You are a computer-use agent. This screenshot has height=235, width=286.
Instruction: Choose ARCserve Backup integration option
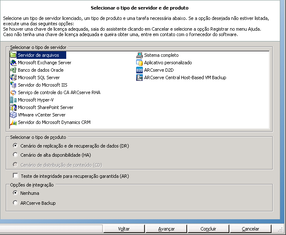[15, 203]
